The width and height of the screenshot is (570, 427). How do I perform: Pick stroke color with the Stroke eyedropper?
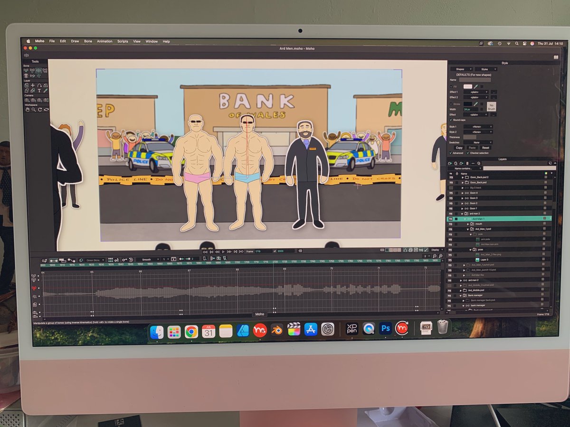point(475,104)
